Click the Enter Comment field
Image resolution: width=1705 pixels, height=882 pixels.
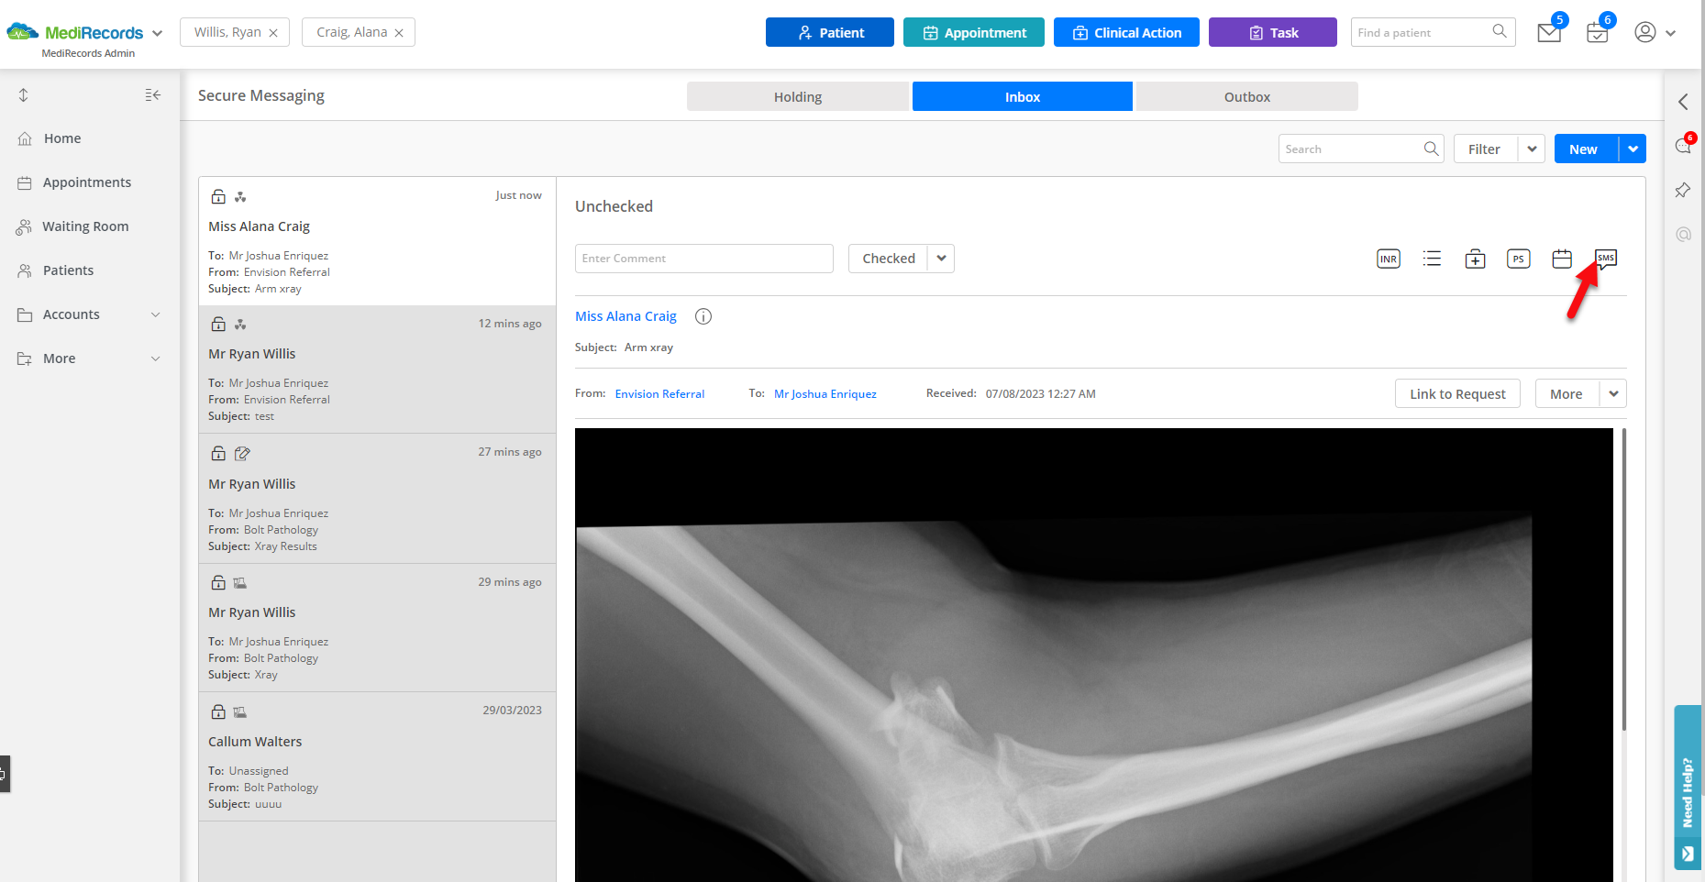coord(704,259)
